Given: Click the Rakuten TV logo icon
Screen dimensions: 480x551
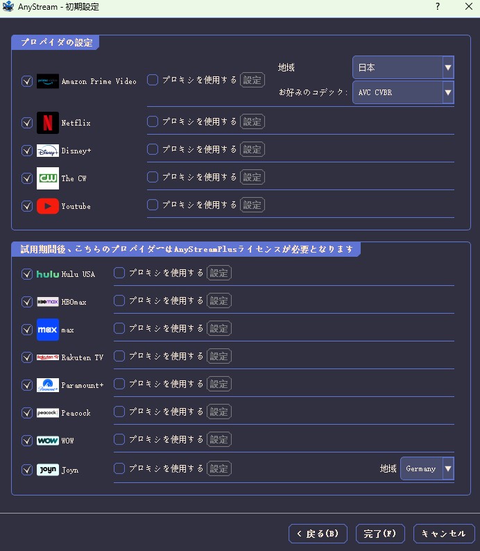Looking at the screenshot, I should [x=48, y=357].
